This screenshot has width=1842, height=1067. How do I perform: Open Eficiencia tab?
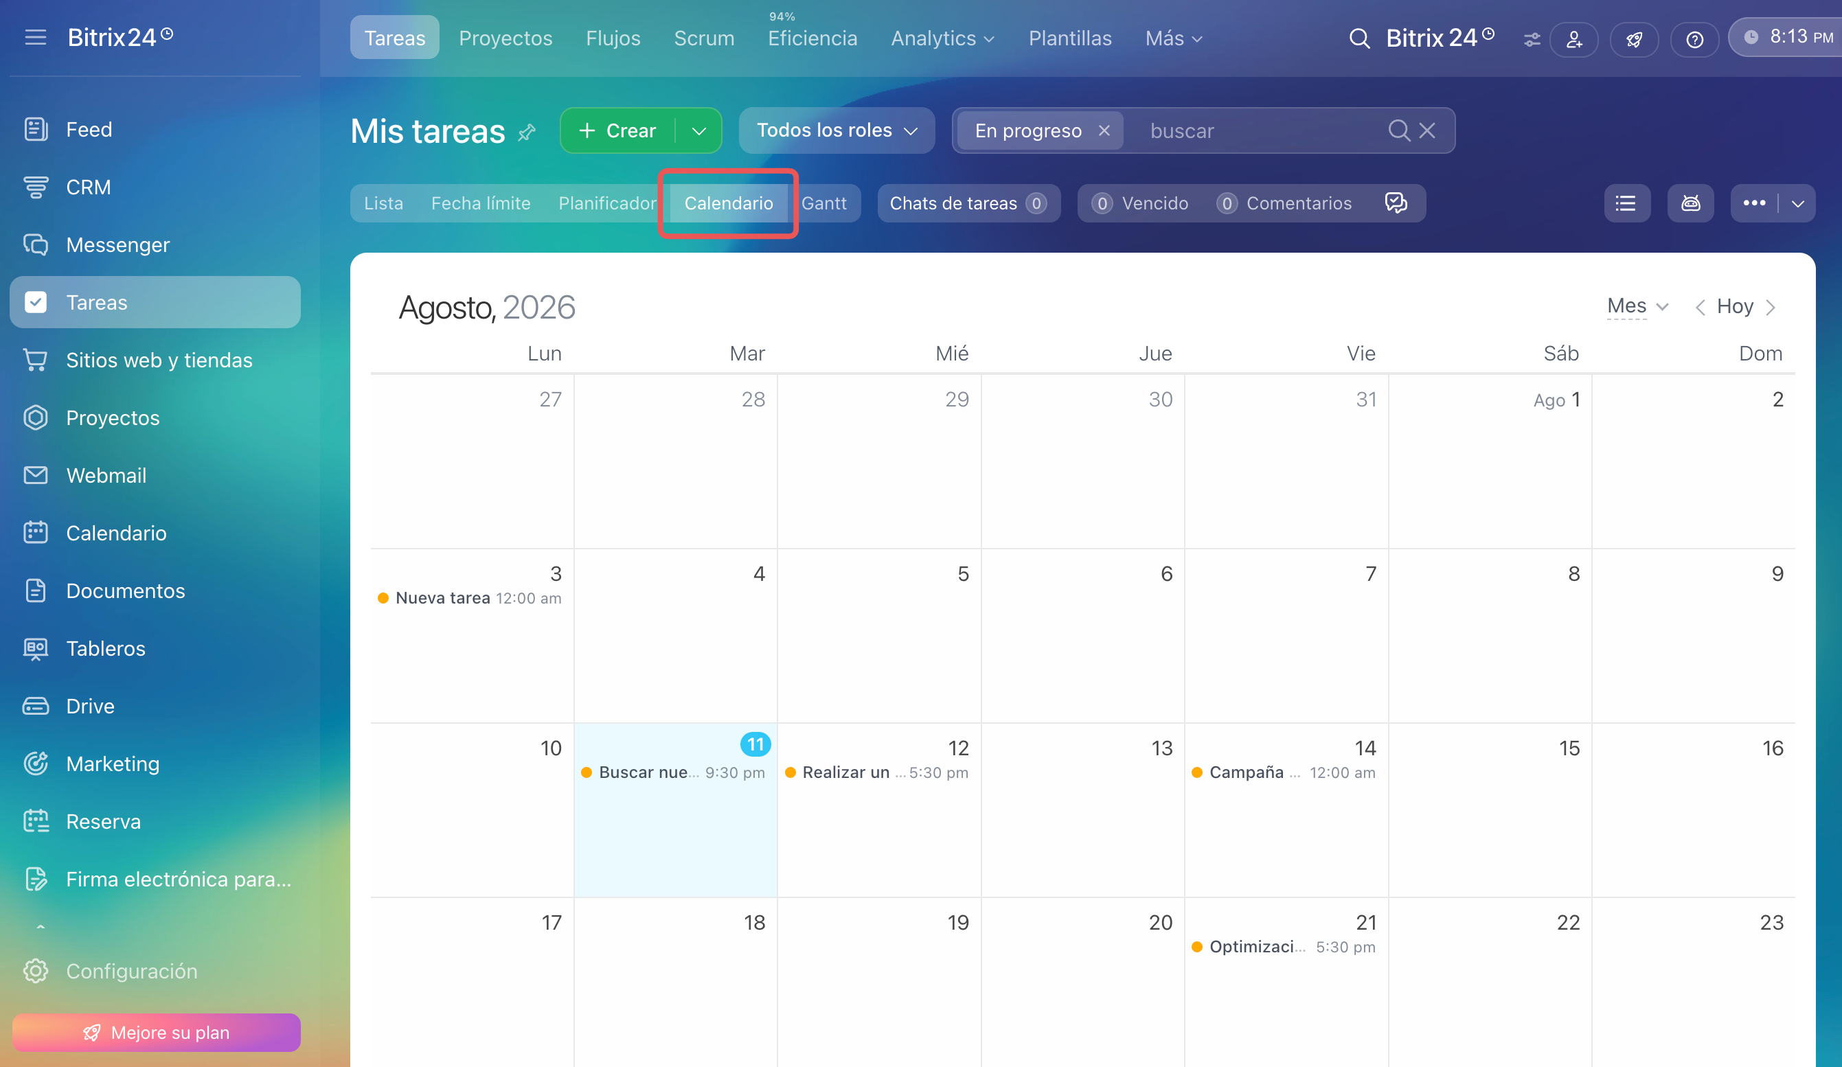point(812,38)
